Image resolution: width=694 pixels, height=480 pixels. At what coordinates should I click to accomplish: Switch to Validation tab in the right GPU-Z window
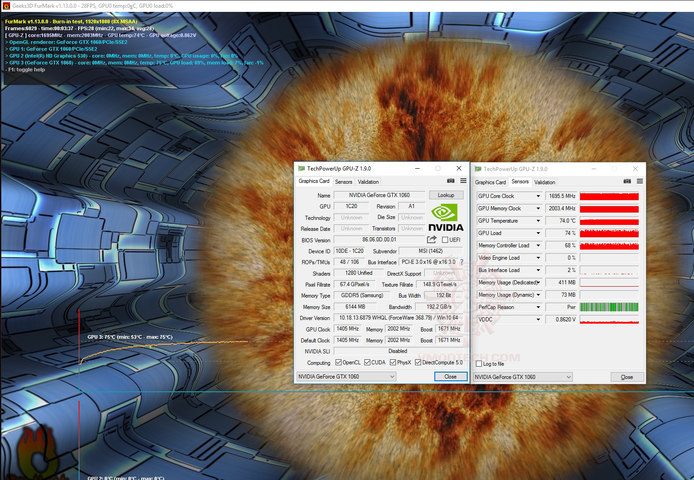pyautogui.click(x=545, y=182)
